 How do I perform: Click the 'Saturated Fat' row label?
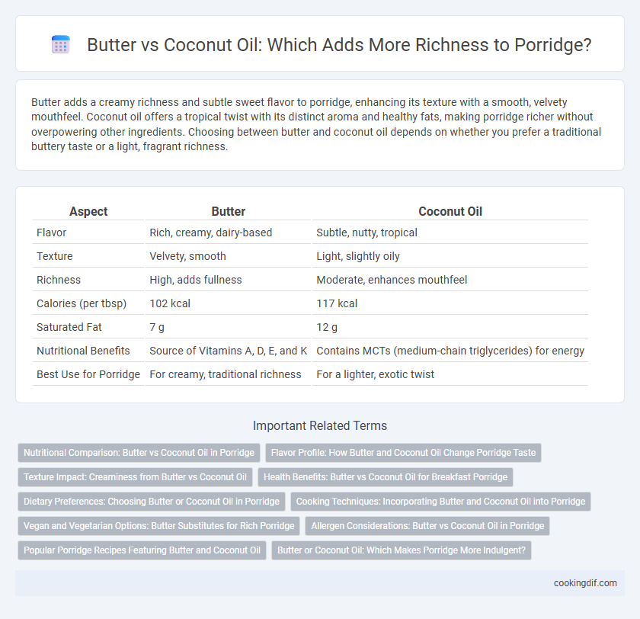69,327
